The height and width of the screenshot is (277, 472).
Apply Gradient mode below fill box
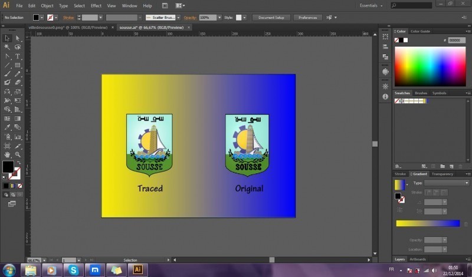[x=13, y=186]
